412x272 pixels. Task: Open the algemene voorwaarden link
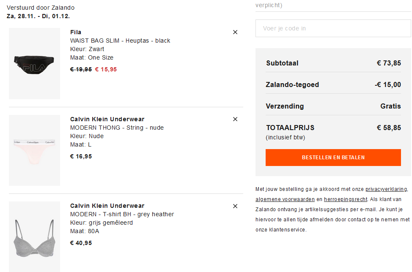tap(285, 199)
